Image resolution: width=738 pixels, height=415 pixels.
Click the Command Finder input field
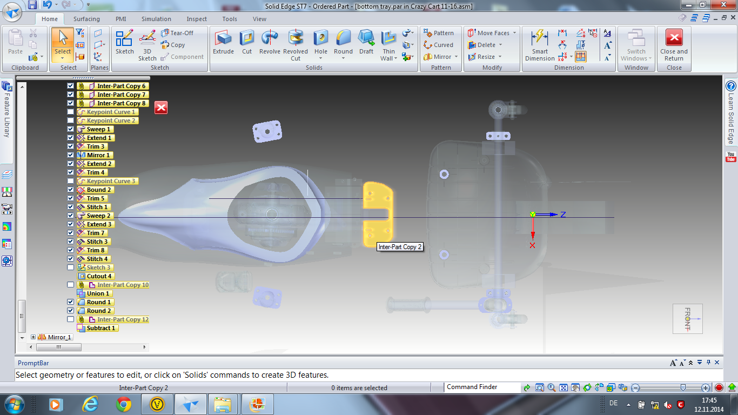[x=482, y=387]
